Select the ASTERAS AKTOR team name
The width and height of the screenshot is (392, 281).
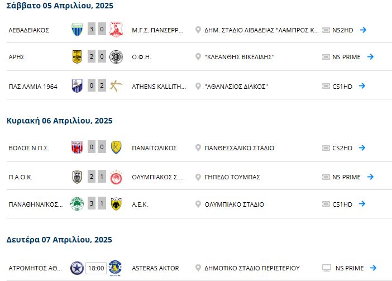click(x=155, y=268)
